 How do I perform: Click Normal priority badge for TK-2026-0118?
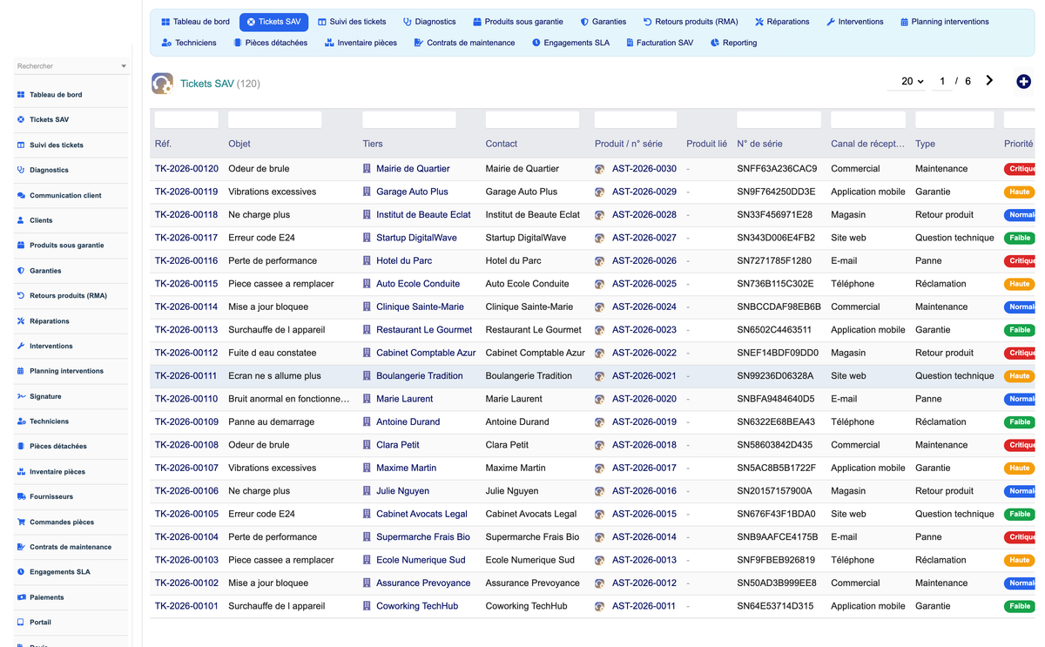click(x=1020, y=215)
